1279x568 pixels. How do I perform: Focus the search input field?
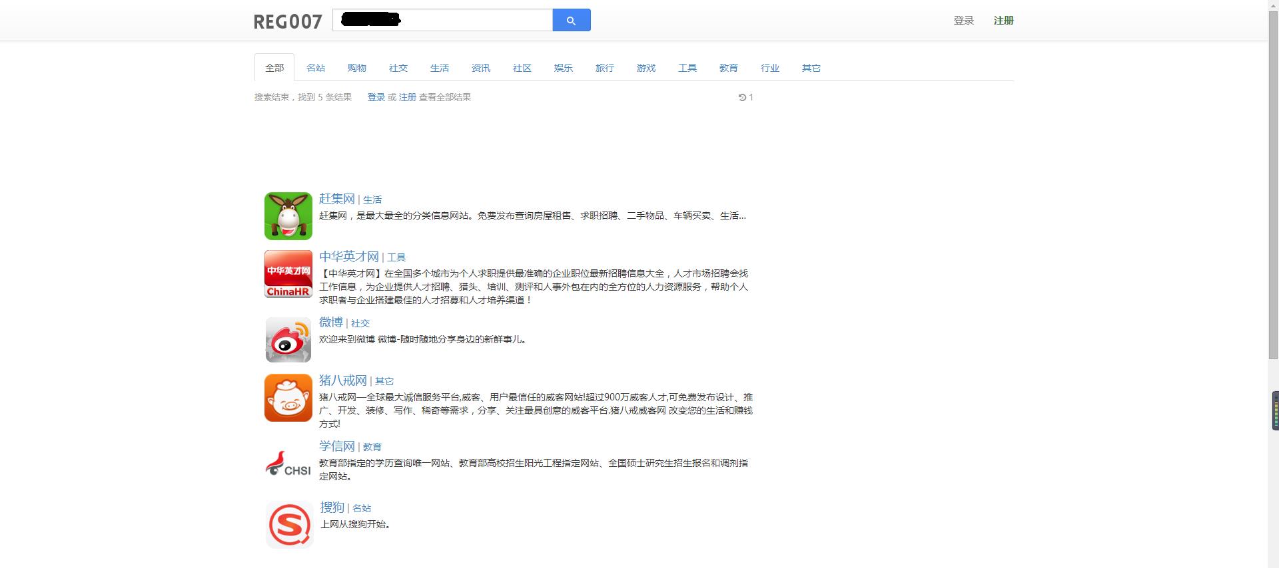[443, 20]
